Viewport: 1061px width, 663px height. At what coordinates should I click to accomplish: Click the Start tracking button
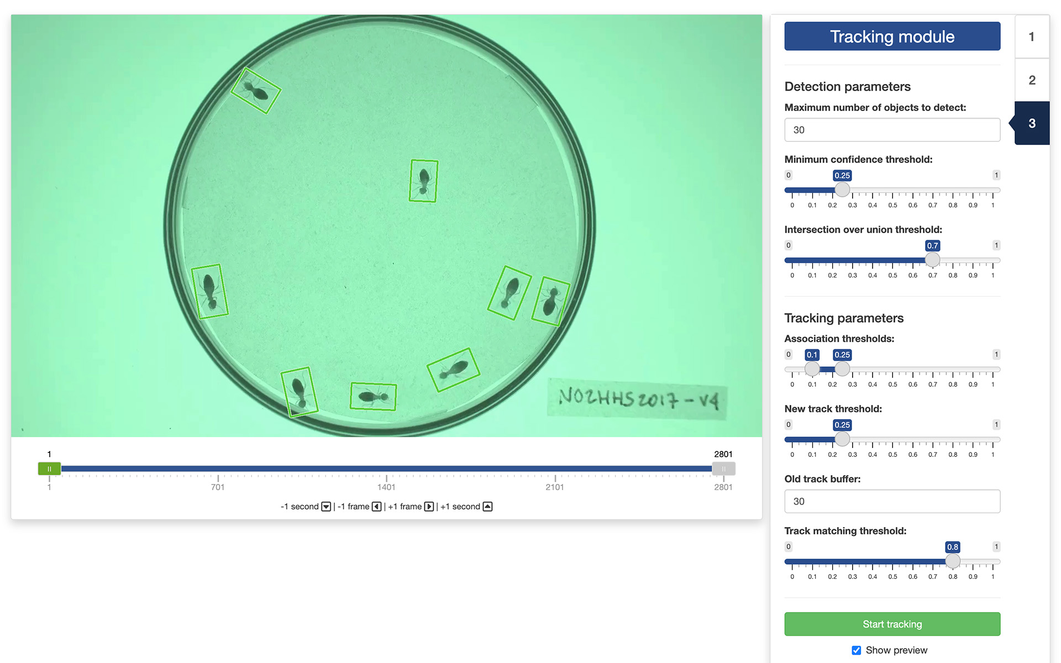[892, 624]
